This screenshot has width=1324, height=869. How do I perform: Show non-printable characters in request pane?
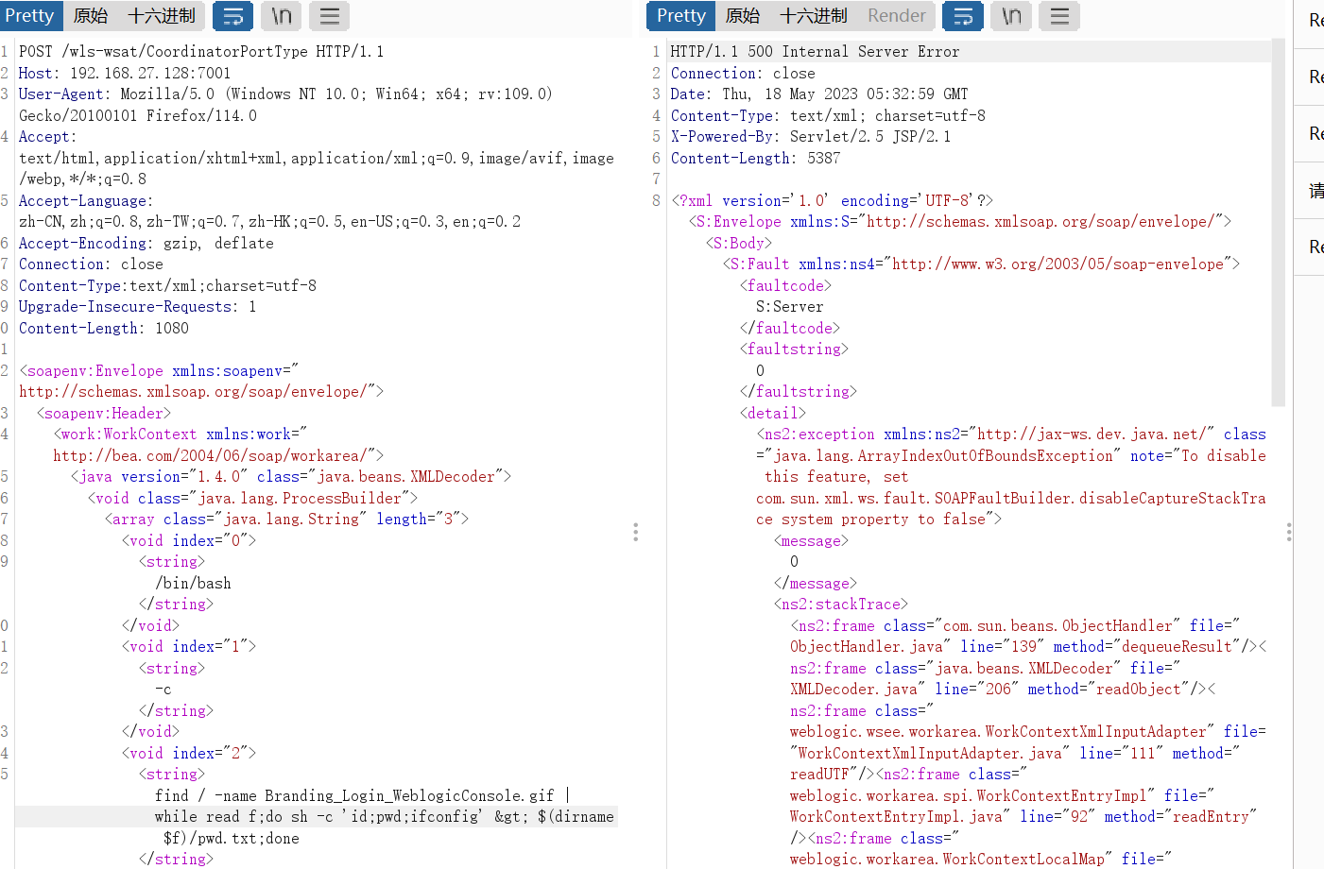pyautogui.click(x=282, y=16)
